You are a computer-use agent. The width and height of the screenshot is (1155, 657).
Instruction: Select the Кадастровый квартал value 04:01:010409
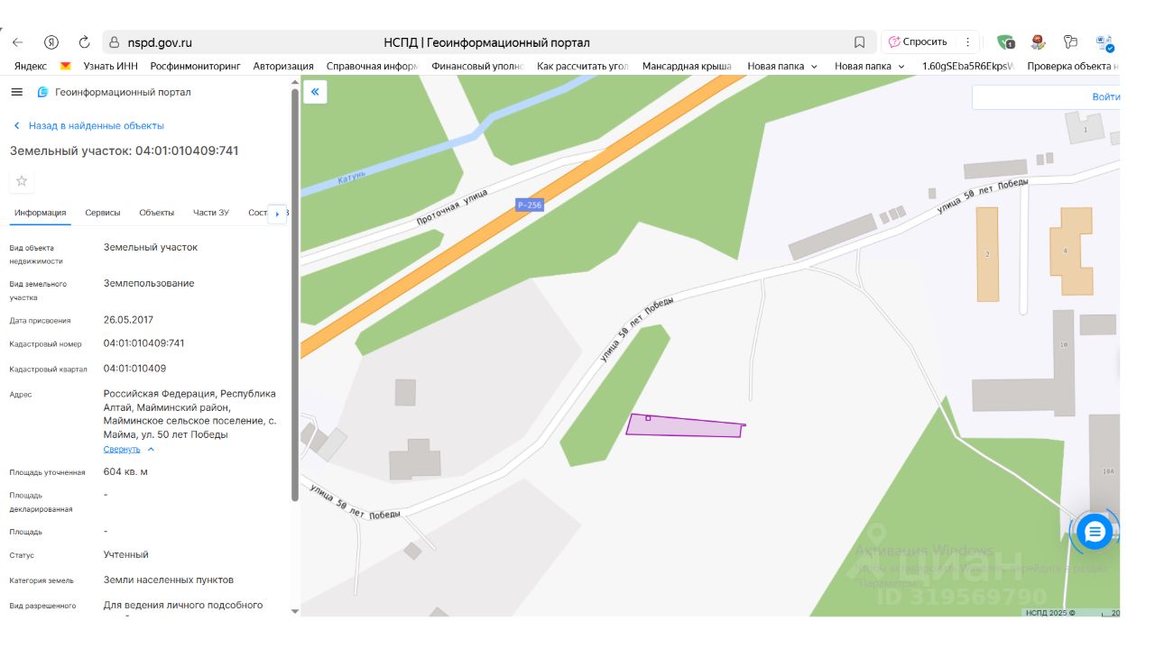tap(134, 369)
